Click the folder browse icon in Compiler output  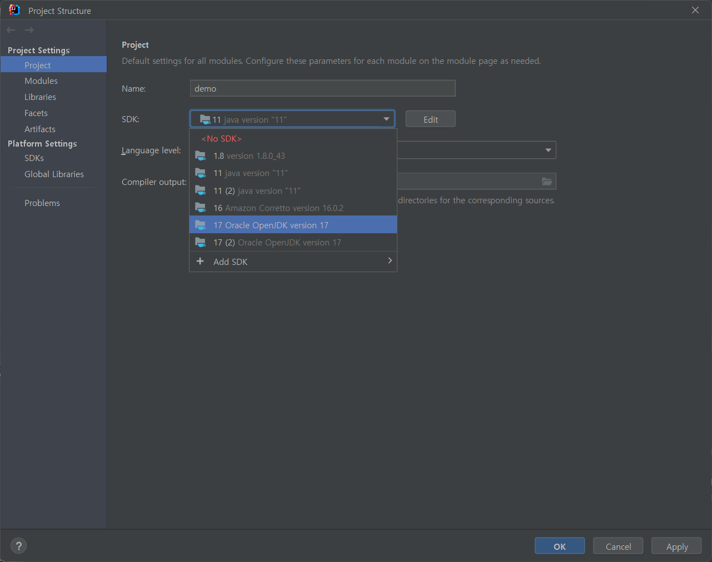point(547,182)
